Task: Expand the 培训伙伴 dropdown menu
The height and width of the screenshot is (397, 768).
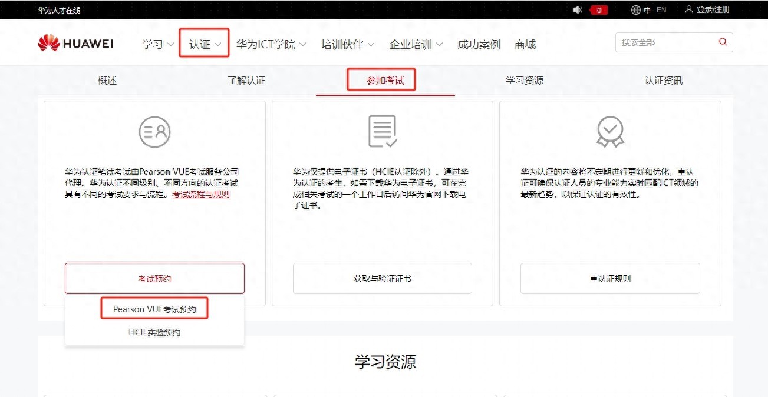Action: point(348,44)
